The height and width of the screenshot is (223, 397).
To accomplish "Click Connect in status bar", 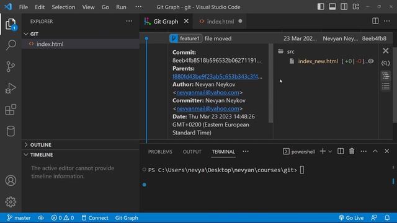I will click(x=95, y=217).
